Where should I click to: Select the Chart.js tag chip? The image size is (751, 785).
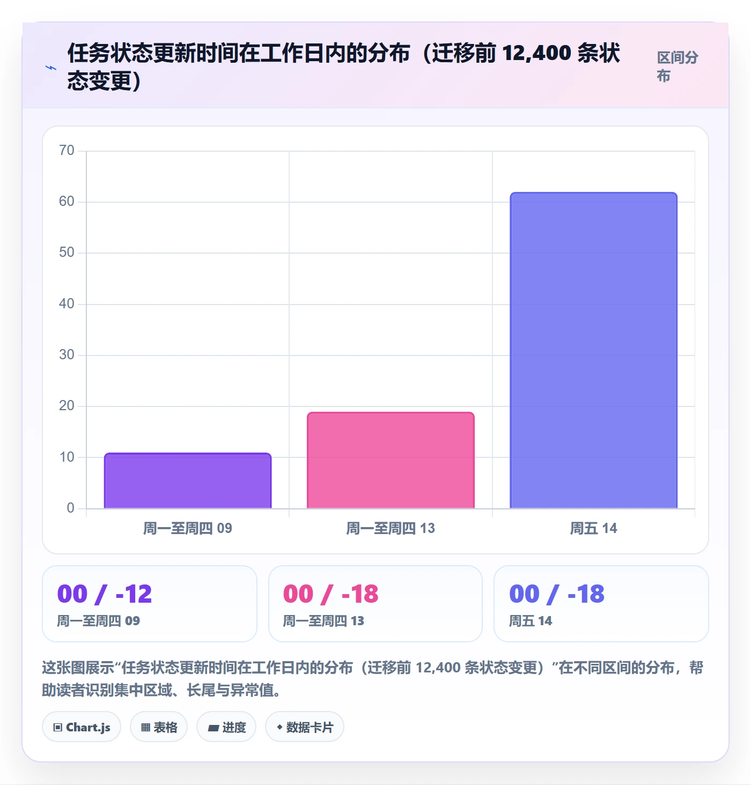pos(82,727)
